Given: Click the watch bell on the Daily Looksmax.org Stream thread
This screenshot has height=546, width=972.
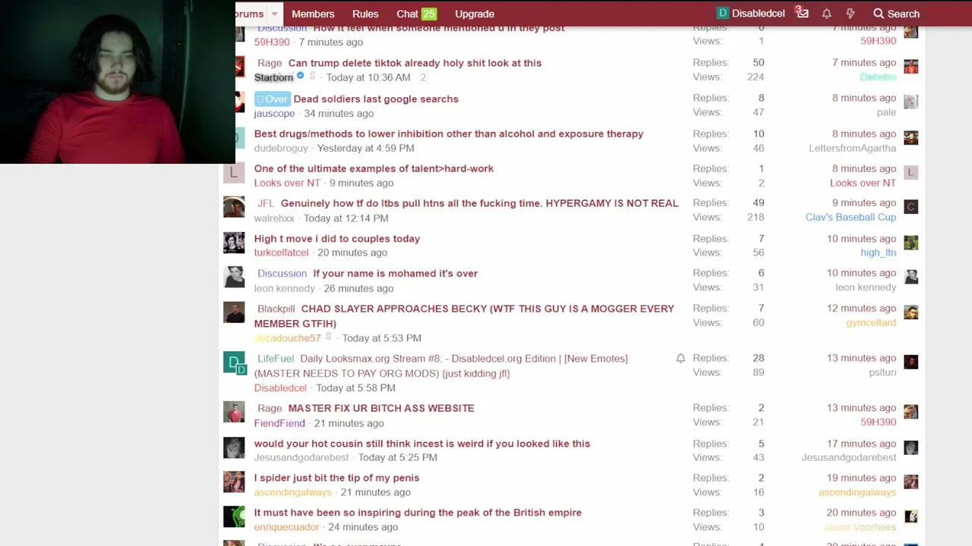Looking at the screenshot, I should pos(680,359).
